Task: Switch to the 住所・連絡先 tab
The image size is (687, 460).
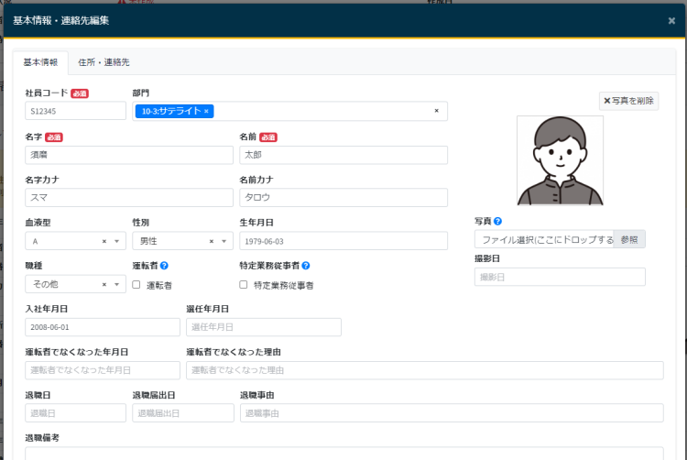Action: pos(104,62)
